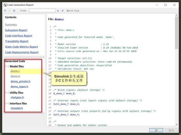Screen dimensions: 181x135
Task: Click the Back navigation arrow icon
Action: tap(5, 11)
